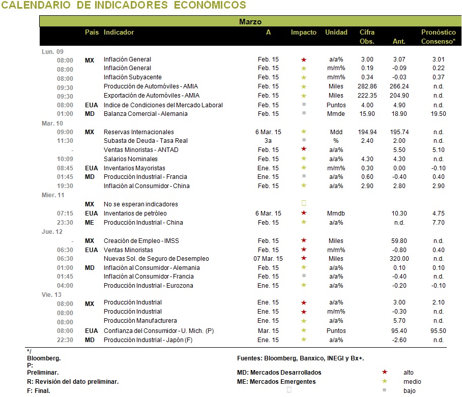Viewport: 462px width, 397px height.
Task: Click the Mmde unit cell
Action: 336,113
